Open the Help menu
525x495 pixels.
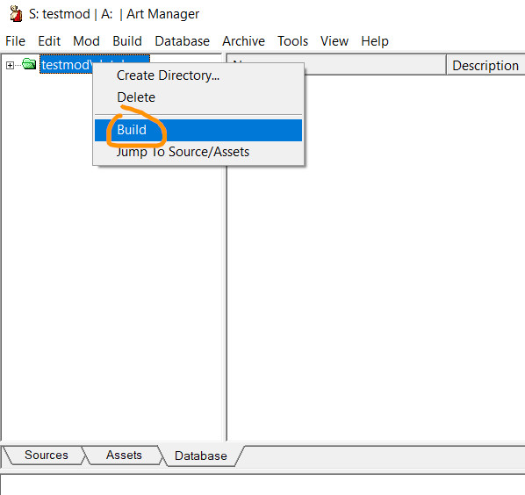click(375, 41)
